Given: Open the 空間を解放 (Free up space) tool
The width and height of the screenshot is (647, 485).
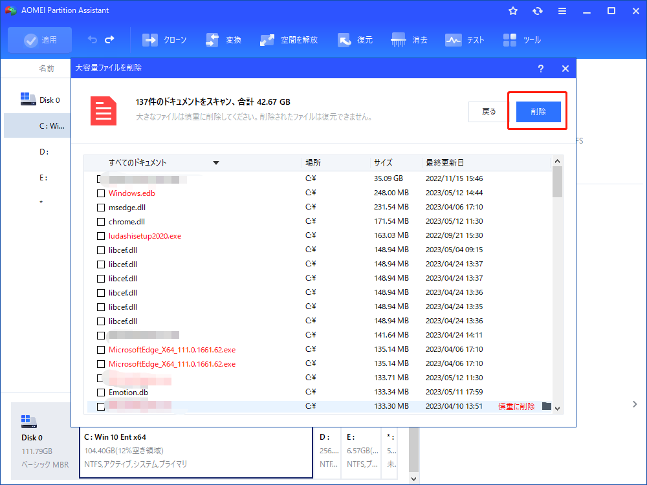Looking at the screenshot, I should [289, 40].
